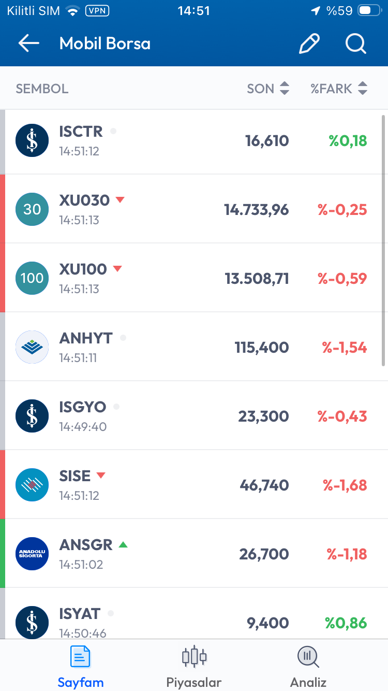Tap the XU030 round index badge

[x=32, y=209]
